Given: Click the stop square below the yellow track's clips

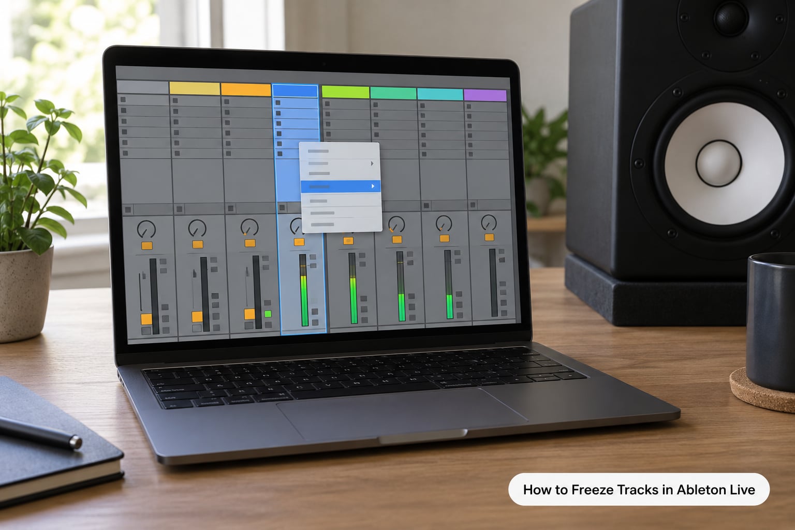Looking at the screenshot, I should [180, 209].
